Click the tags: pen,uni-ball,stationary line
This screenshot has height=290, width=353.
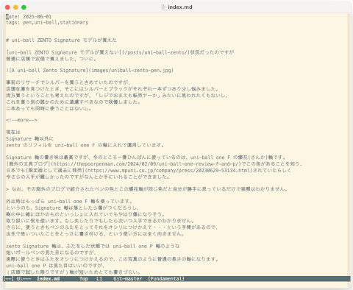(x=47, y=23)
